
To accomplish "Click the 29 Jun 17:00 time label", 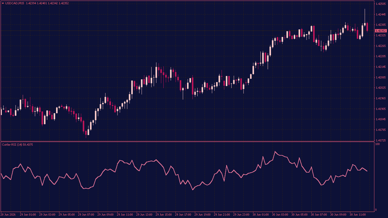I will coord(183,215).
